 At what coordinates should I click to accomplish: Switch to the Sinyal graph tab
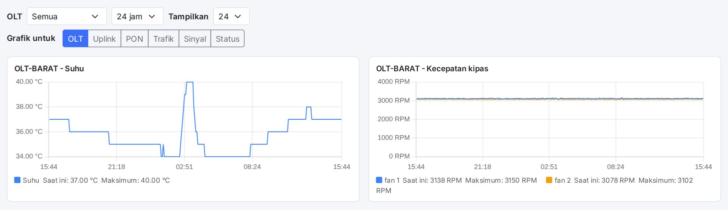[195, 39]
